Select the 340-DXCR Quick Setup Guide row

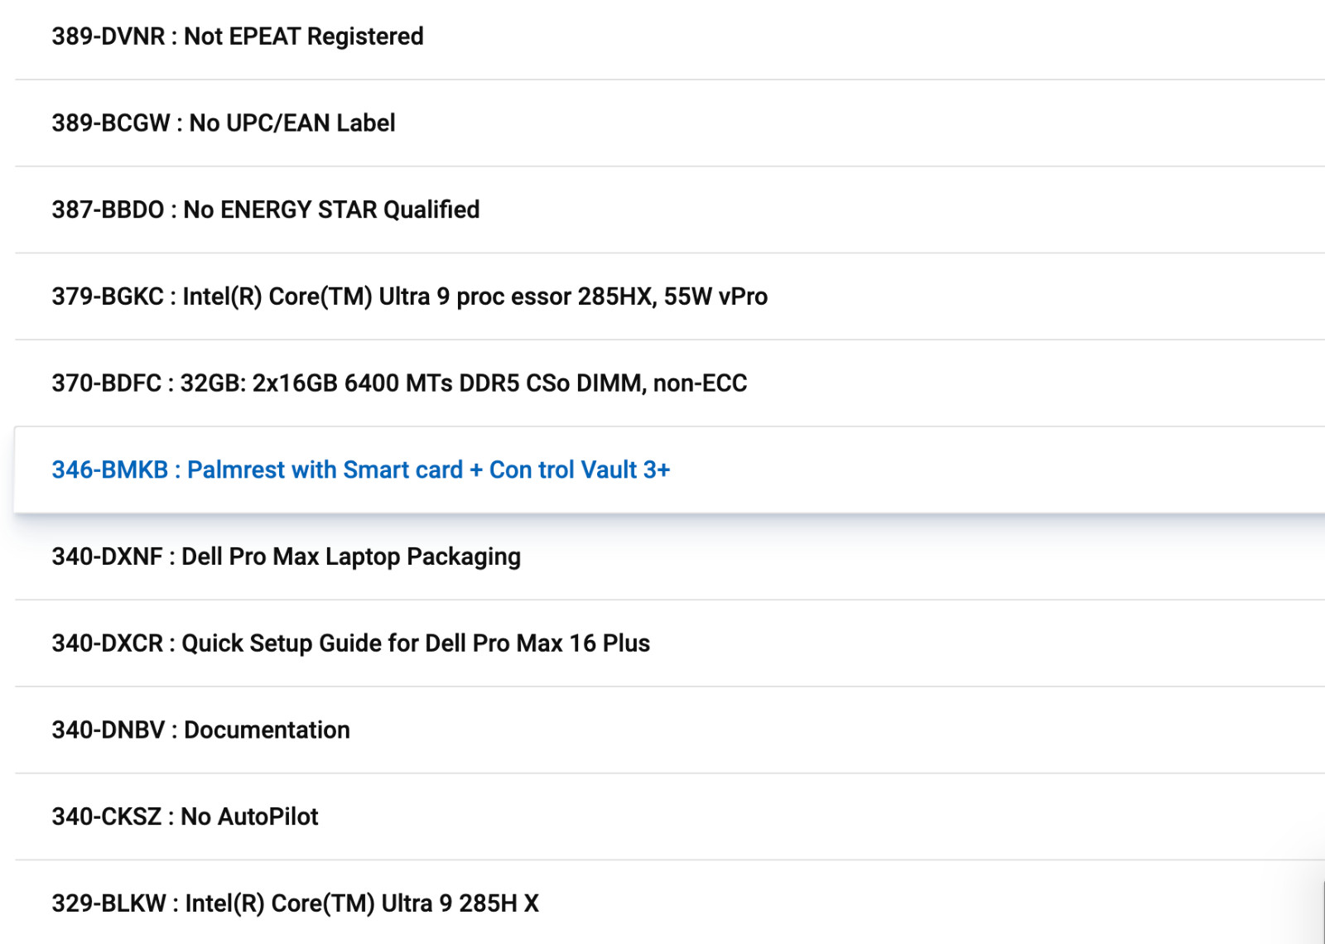coord(670,643)
